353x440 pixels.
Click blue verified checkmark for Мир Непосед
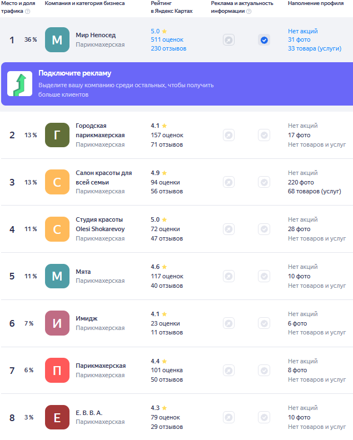pyautogui.click(x=264, y=40)
